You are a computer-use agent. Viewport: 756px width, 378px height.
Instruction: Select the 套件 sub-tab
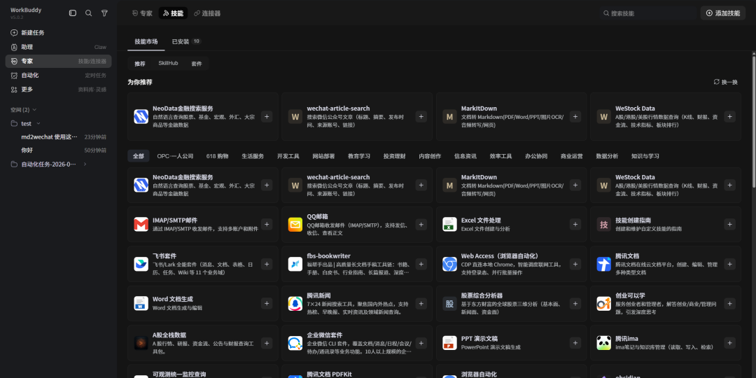coord(196,63)
